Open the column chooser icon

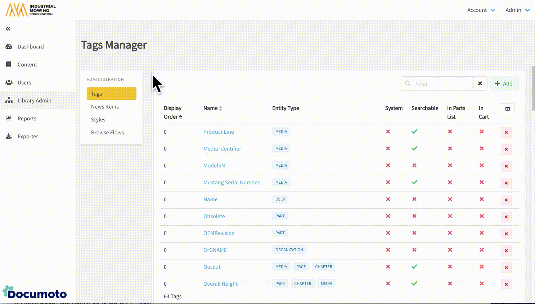tap(507, 109)
